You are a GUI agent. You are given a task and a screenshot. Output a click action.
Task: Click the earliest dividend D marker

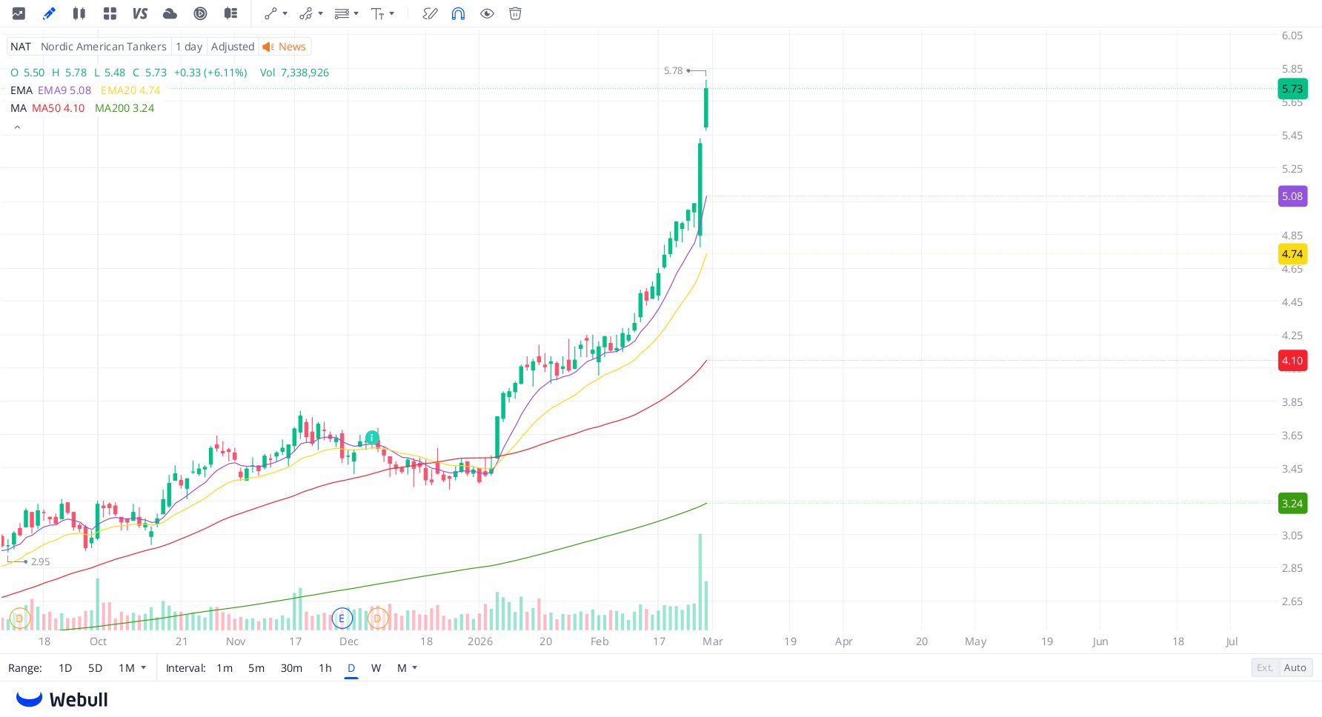(19, 618)
